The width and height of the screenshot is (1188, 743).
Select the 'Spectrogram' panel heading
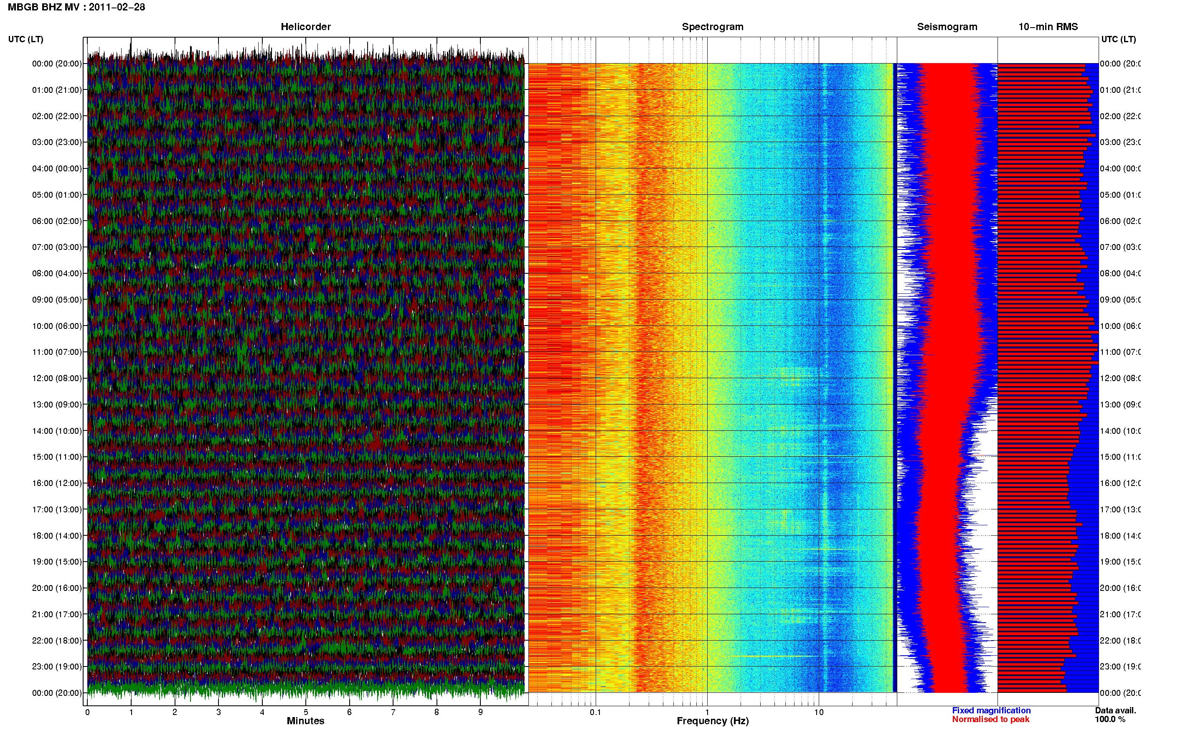click(x=713, y=27)
